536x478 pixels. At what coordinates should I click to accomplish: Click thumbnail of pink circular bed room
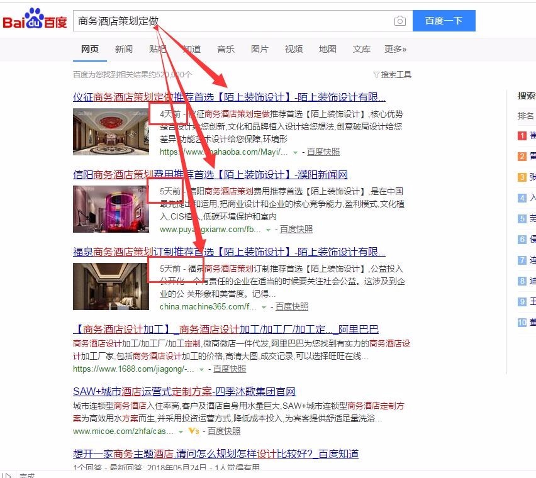[111, 209]
